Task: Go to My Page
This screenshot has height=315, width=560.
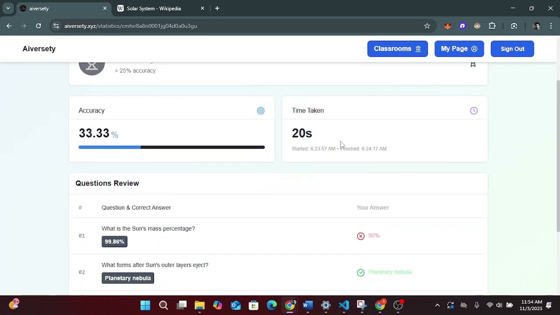Action: [x=459, y=49]
